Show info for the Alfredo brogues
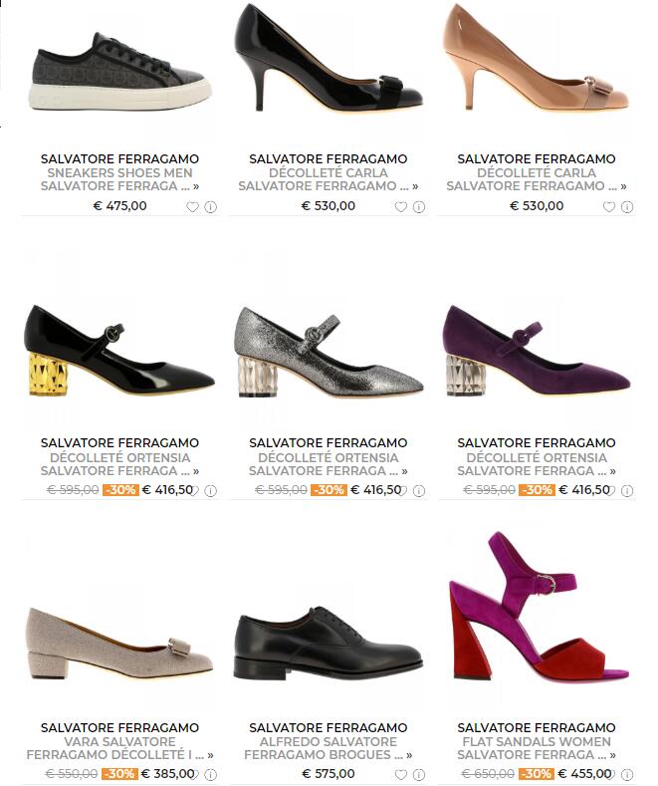The height and width of the screenshot is (786, 658). 419,774
